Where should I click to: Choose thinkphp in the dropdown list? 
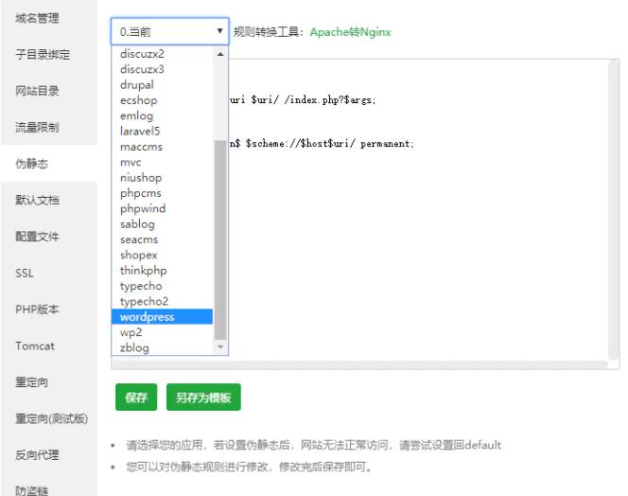[143, 271]
